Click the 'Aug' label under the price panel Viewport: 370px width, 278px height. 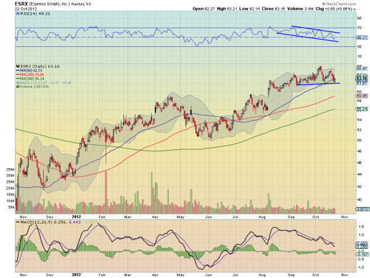(x=262, y=217)
